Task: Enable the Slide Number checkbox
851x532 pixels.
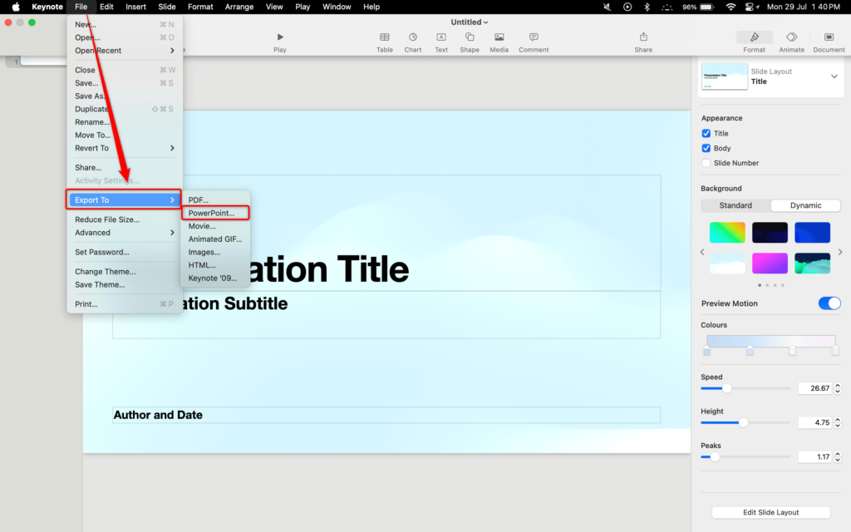Action: [x=705, y=163]
